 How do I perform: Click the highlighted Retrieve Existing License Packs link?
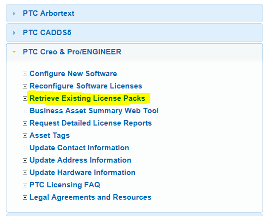pos(88,98)
